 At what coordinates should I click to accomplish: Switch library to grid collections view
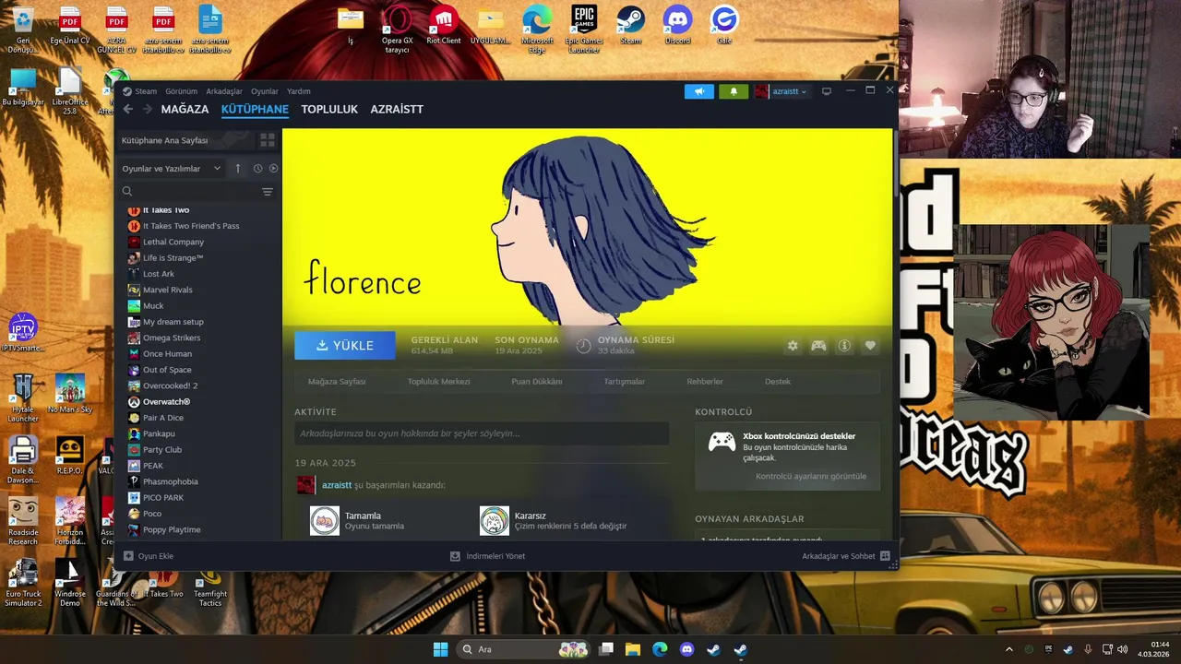(268, 140)
